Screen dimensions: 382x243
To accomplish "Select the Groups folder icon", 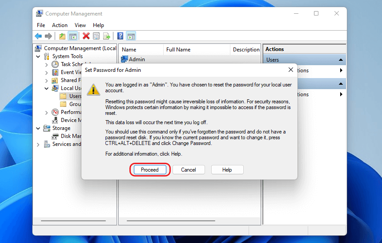I will (x=63, y=104).
